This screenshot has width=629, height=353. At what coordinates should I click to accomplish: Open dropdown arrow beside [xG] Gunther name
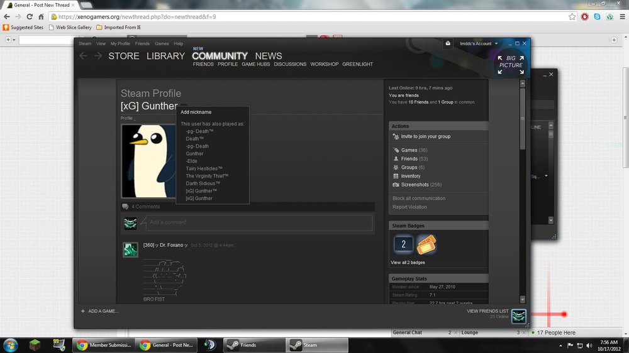click(x=182, y=106)
